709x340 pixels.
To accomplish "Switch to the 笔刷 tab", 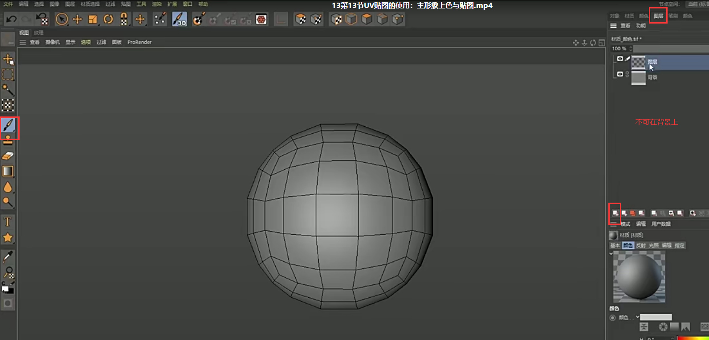I will tap(673, 16).
